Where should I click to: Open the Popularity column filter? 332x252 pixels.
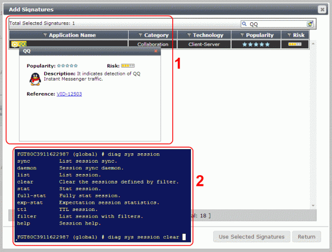pos(242,35)
